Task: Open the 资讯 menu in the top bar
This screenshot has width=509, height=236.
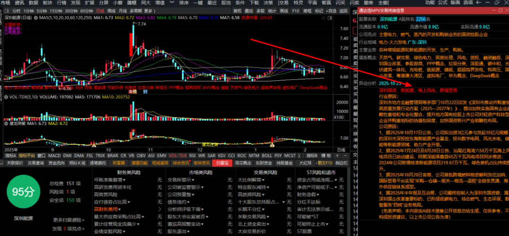Action: click(x=19, y=3)
